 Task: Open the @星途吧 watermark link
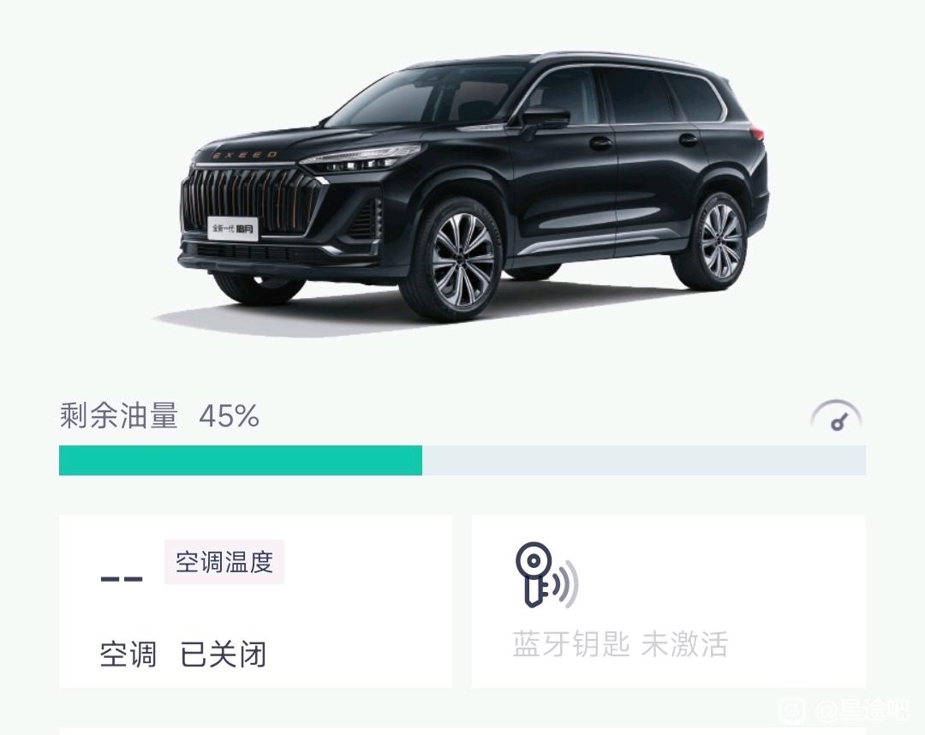862,710
